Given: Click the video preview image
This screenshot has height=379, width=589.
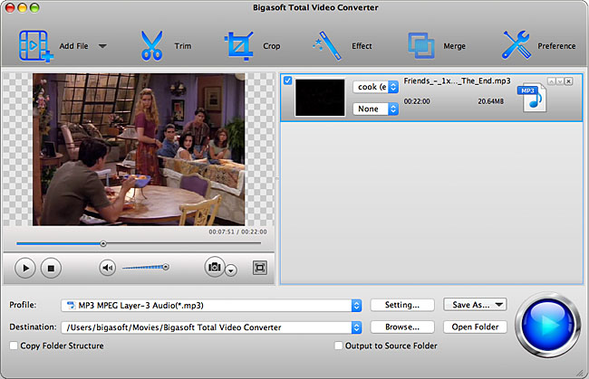Looking at the screenshot, I should click(x=139, y=149).
